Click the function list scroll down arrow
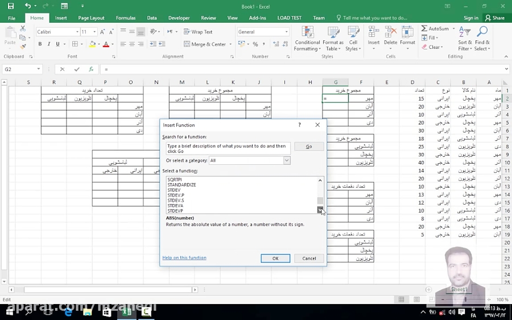 (x=320, y=209)
